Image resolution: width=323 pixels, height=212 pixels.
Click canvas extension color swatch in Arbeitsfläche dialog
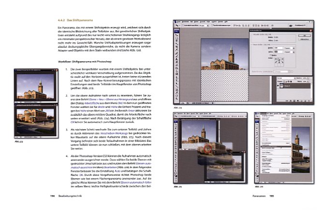pos(292,72)
